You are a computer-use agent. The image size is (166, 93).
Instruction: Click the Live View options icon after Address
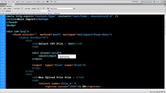tap(49, 11)
